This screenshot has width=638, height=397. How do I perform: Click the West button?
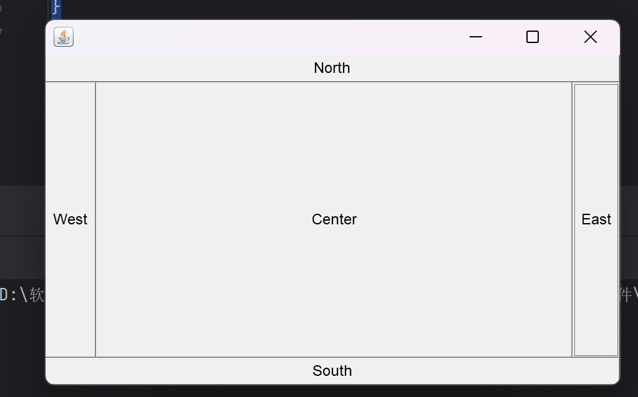(70, 219)
